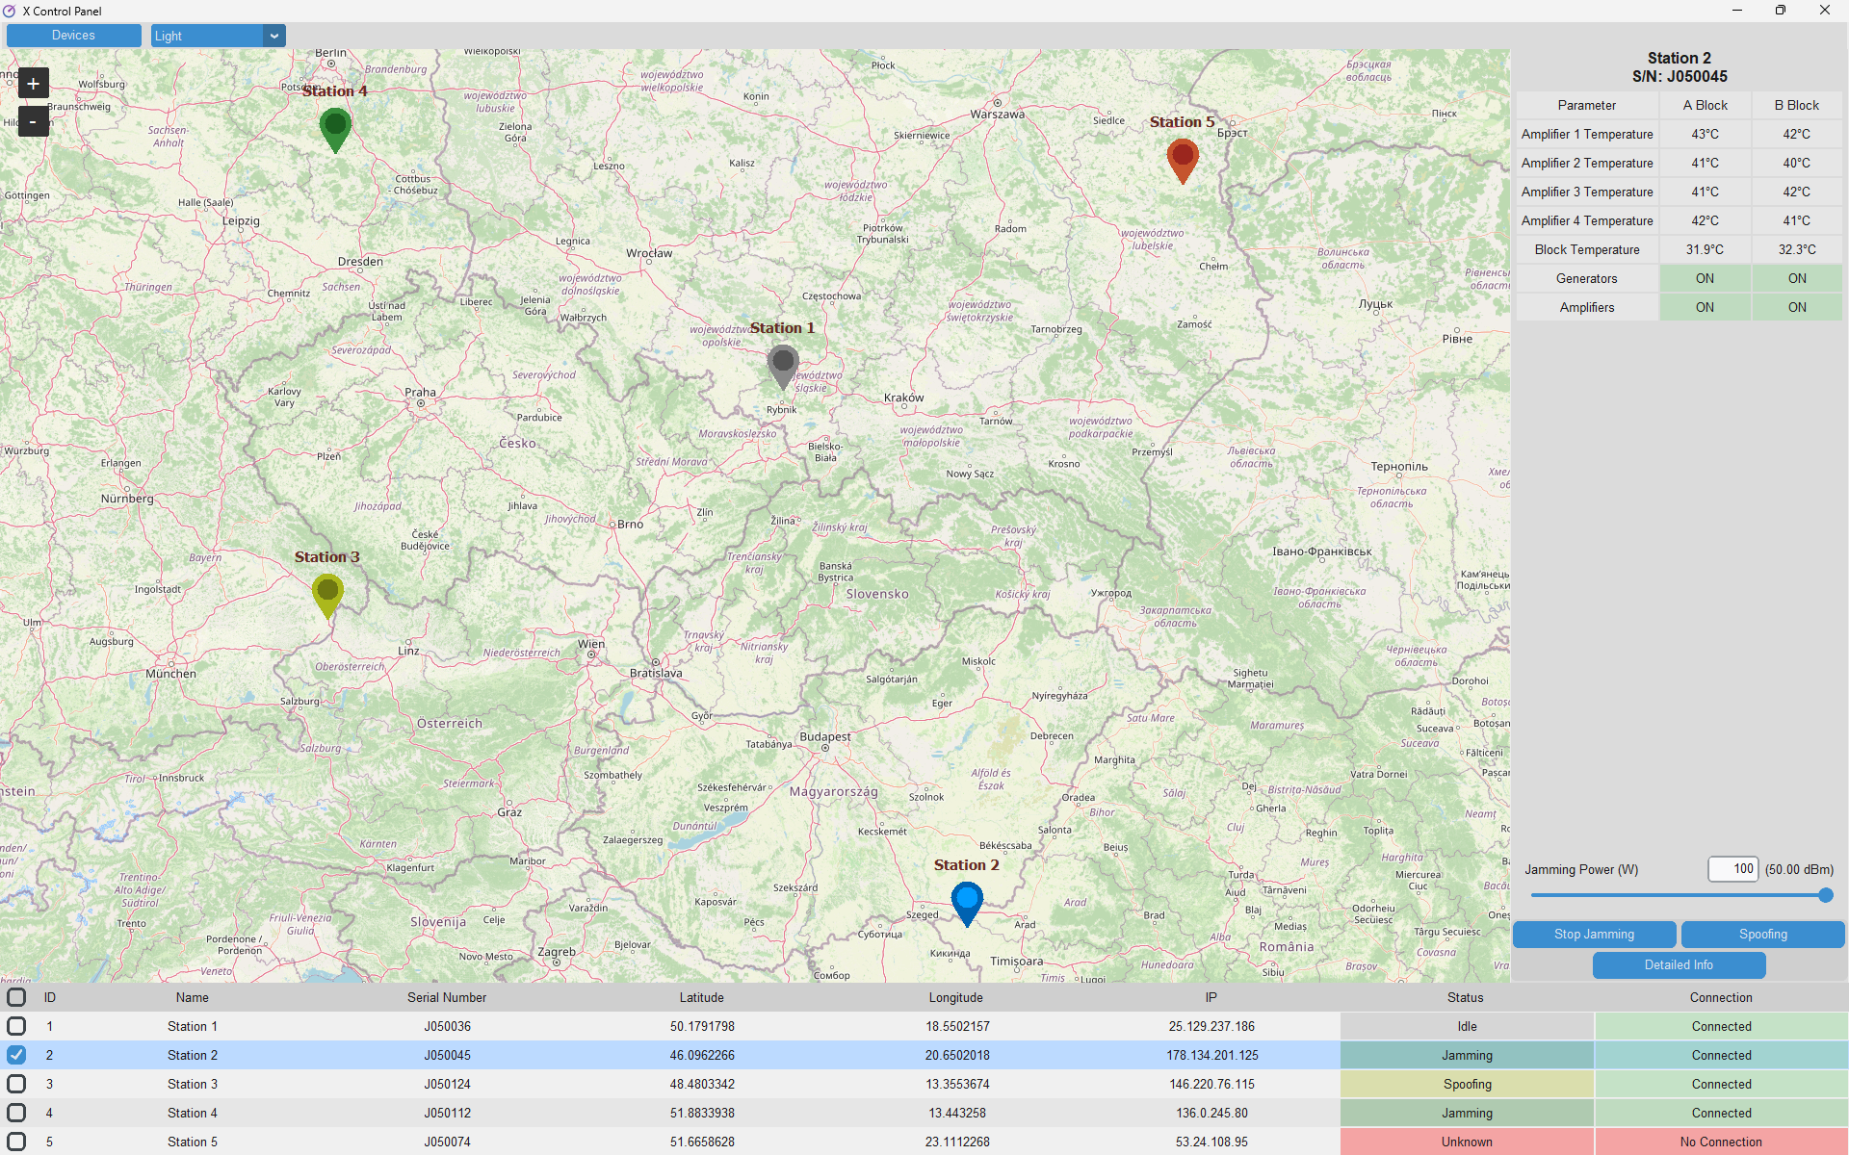The width and height of the screenshot is (1849, 1155).
Task: Click Generators B Block ON cell
Action: click(1797, 278)
